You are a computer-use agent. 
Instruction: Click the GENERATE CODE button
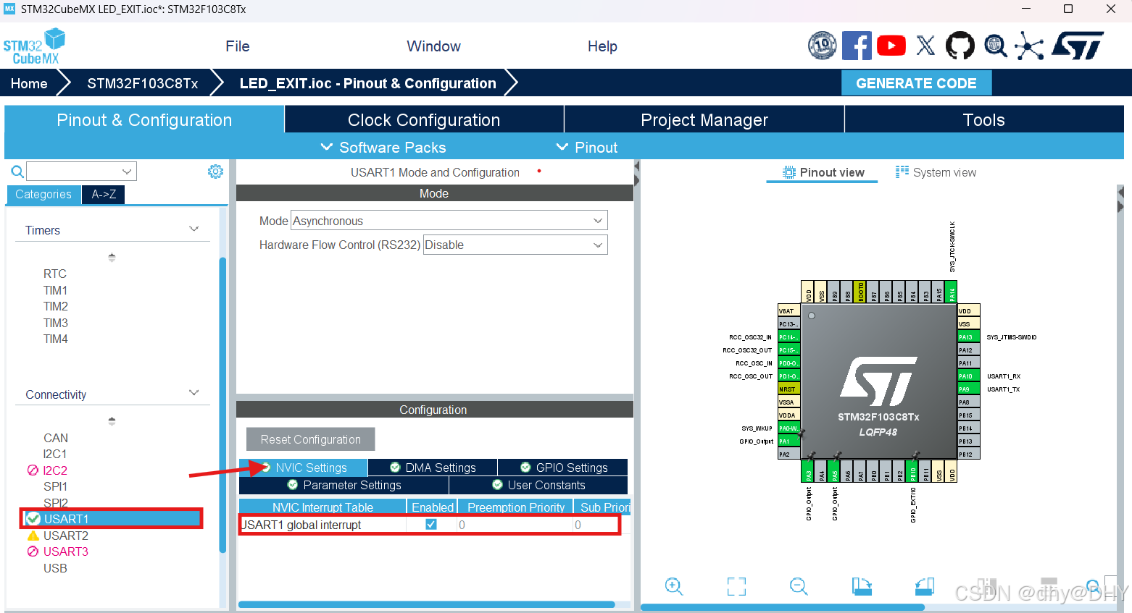[x=916, y=83]
